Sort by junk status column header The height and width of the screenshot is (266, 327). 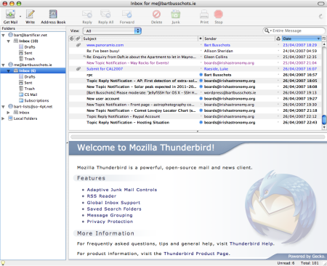click(278, 39)
